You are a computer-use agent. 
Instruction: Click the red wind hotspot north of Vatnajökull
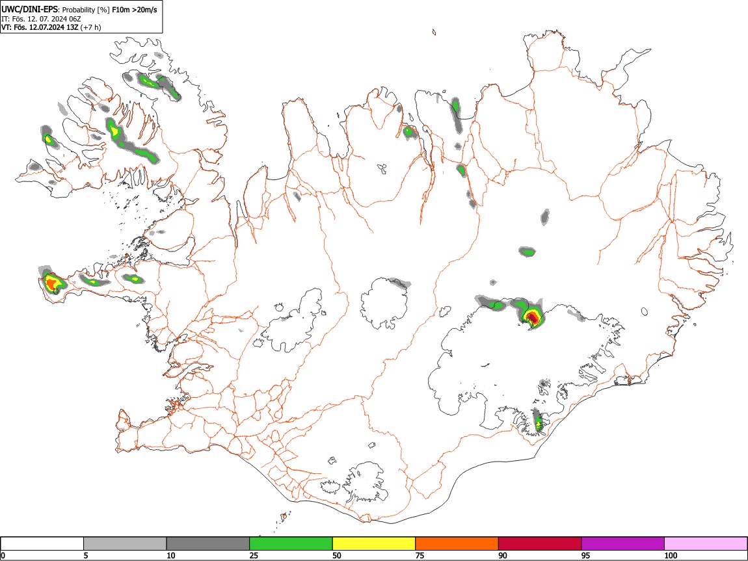[x=533, y=317]
